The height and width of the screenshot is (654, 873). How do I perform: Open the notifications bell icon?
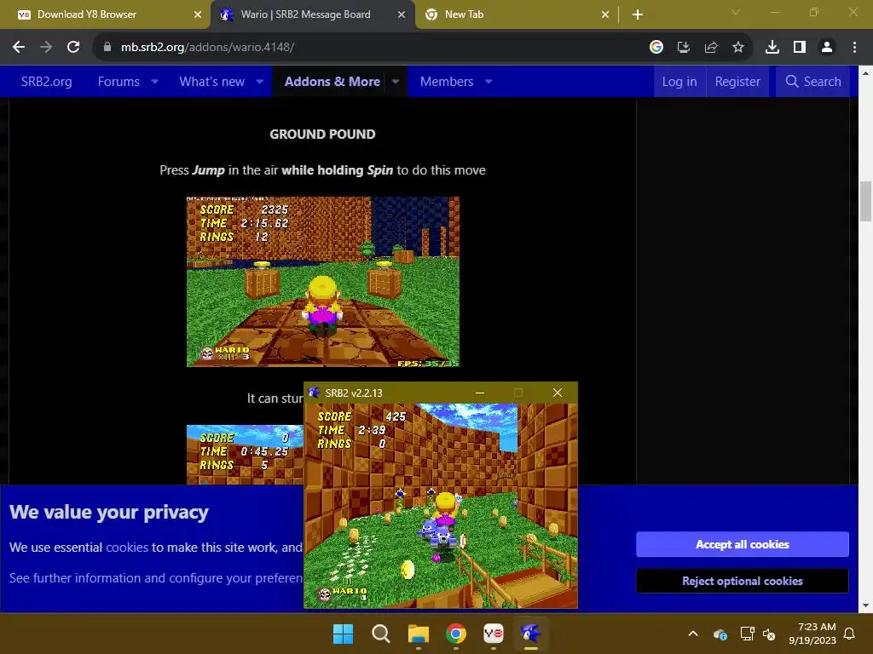(x=850, y=634)
